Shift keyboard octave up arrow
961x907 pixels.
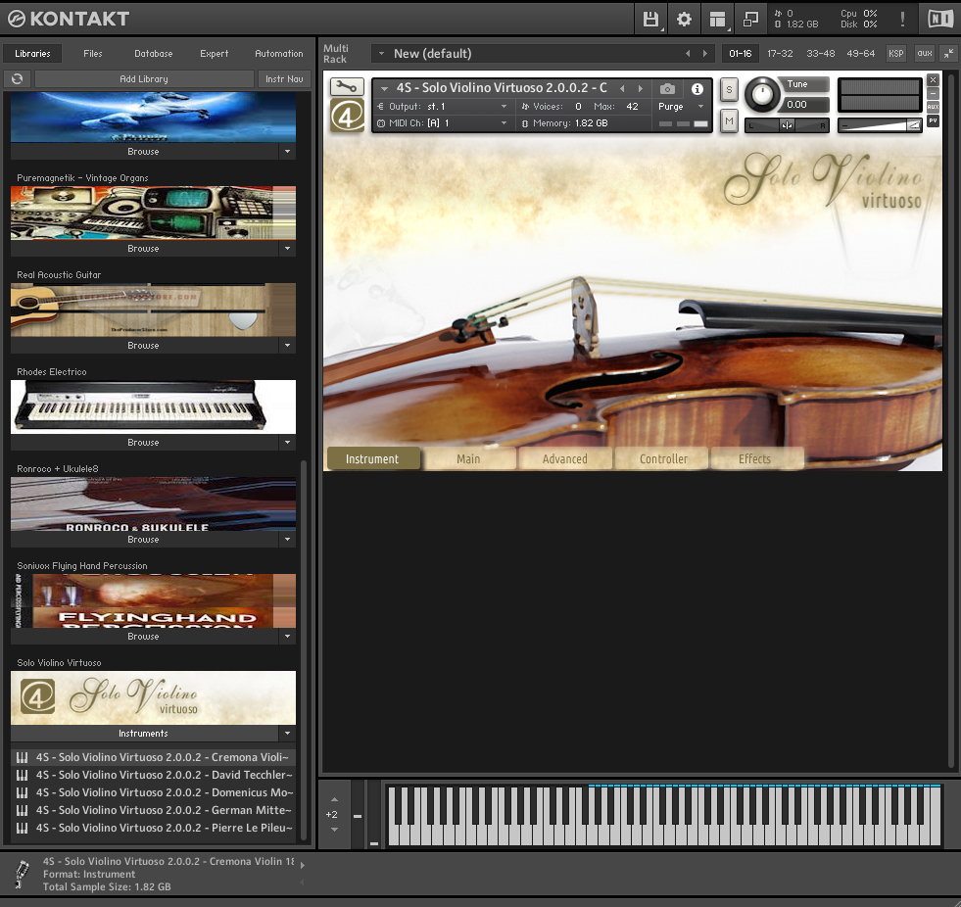pos(334,799)
